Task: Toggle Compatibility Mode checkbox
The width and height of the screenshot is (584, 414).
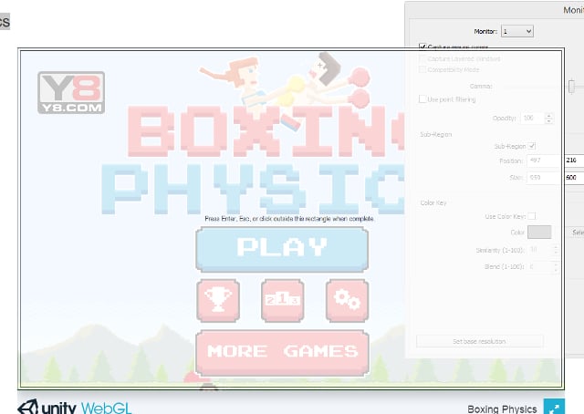Action: coord(422,69)
